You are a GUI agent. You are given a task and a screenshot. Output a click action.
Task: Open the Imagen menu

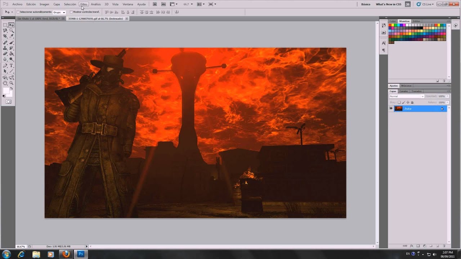(44, 4)
